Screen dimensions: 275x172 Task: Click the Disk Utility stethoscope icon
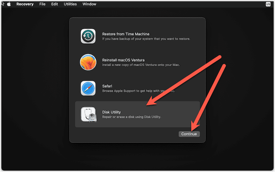tap(88, 115)
